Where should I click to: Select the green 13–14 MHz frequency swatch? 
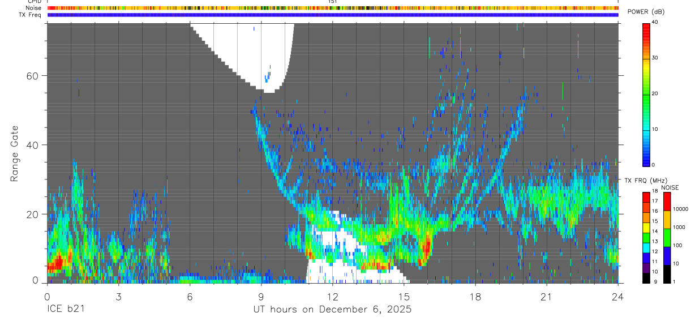pos(646,238)
